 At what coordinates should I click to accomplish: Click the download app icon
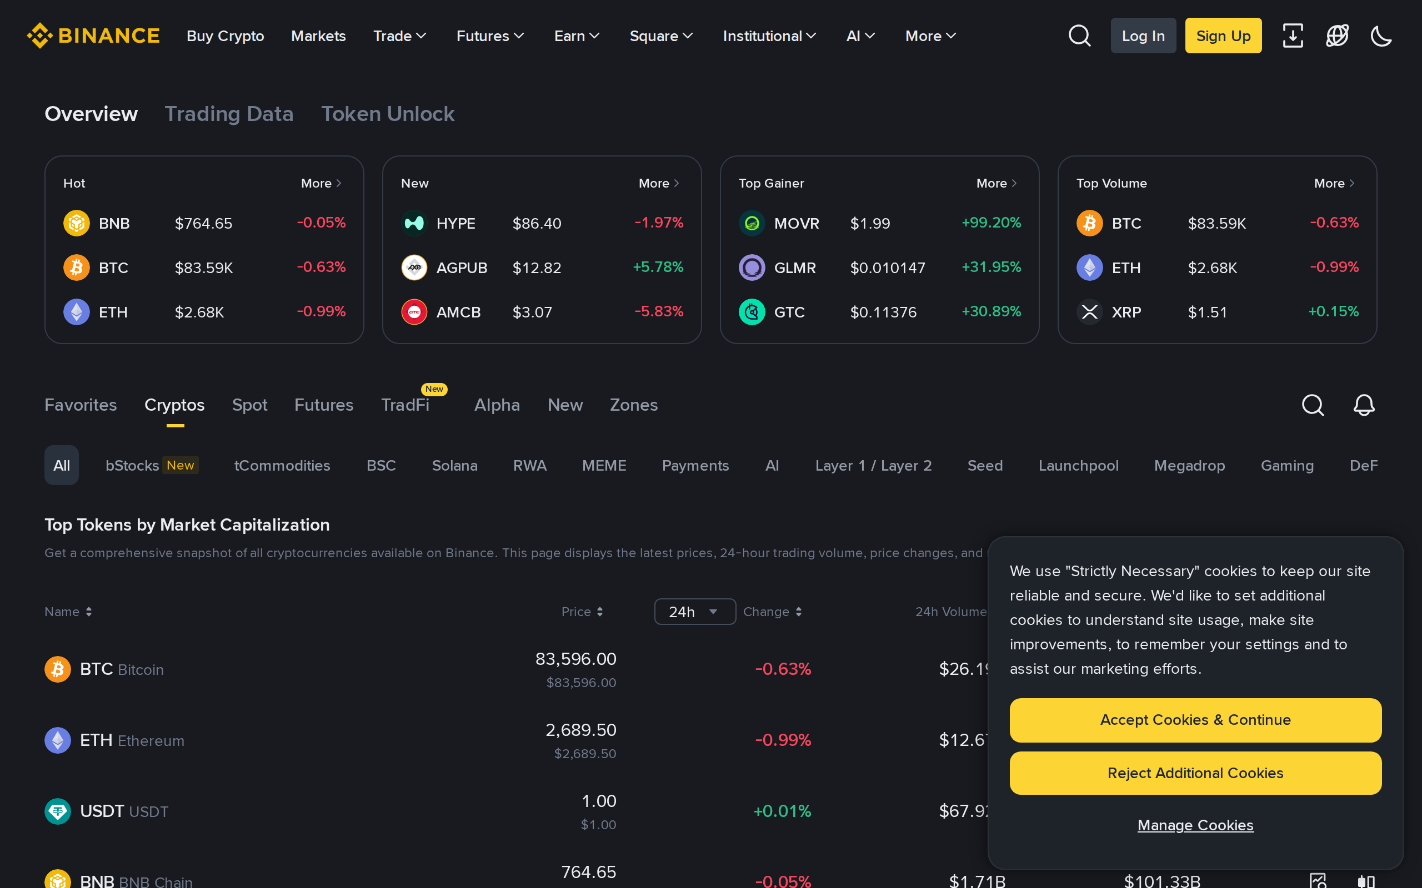click(x=1293, y=36)
